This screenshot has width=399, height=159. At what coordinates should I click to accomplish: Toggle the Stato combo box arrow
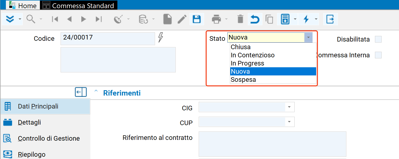pos(308,37)
